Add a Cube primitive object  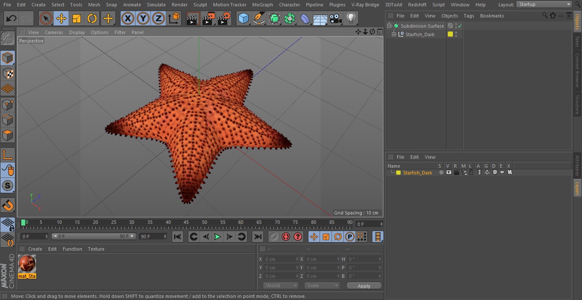coord(243,18)
